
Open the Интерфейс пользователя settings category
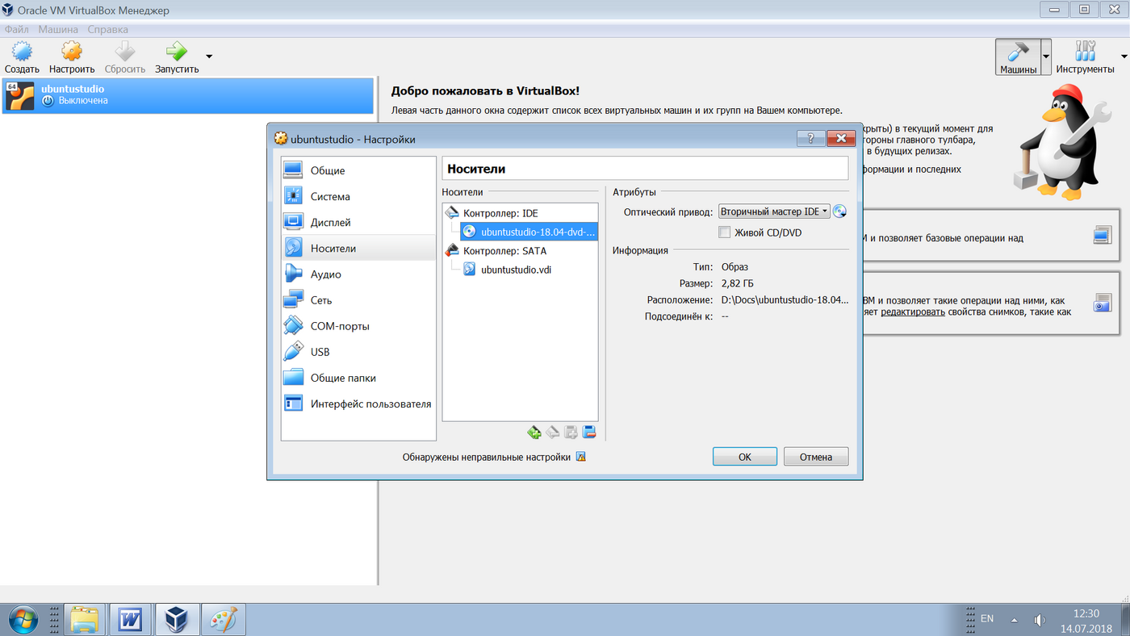(x=358, y=404)
